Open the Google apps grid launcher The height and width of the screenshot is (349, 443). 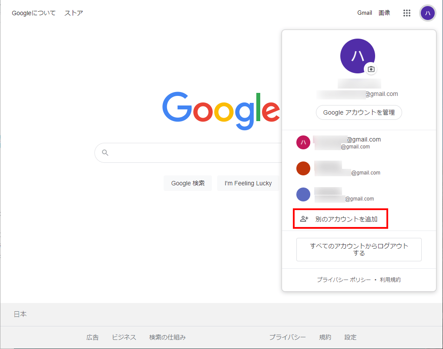pyautogui.click(x=406, y=13)
